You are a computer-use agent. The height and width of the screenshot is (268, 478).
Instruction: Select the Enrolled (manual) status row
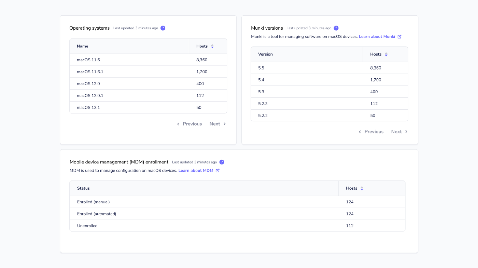[237, 202]
